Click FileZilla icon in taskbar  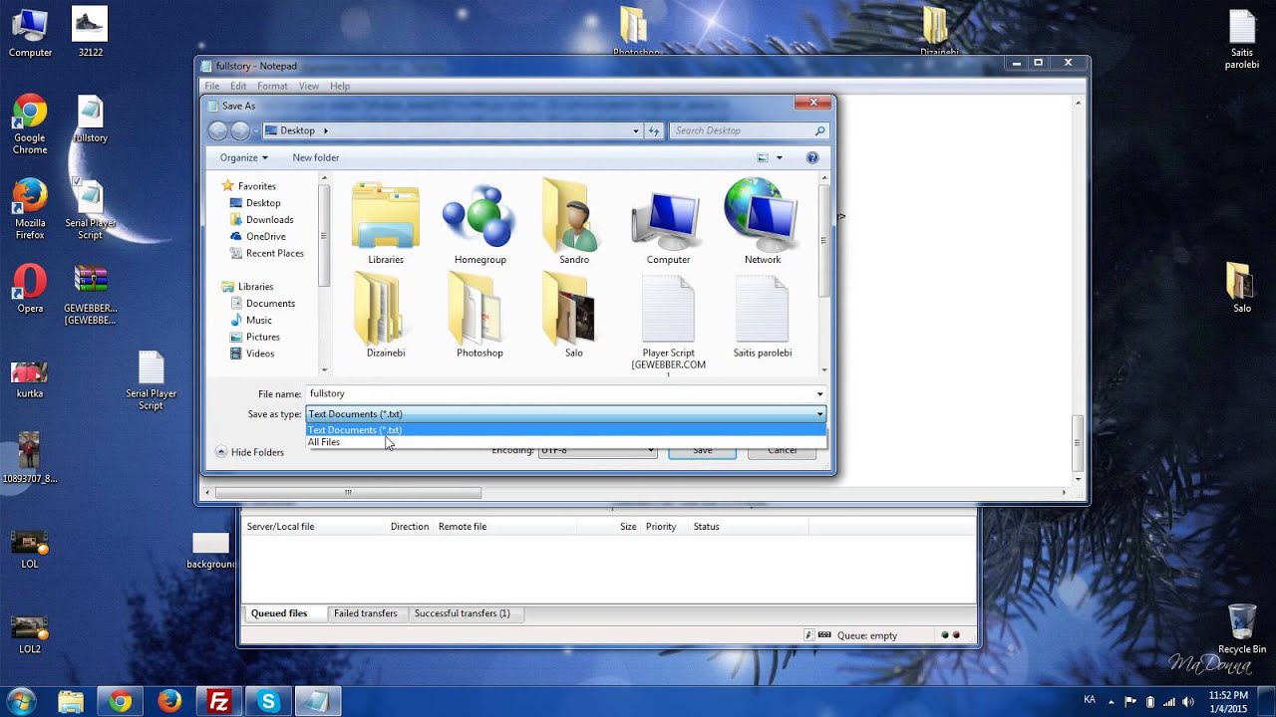218,701
